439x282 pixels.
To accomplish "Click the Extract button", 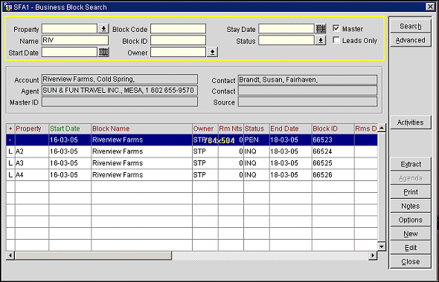I will point(411,164).
